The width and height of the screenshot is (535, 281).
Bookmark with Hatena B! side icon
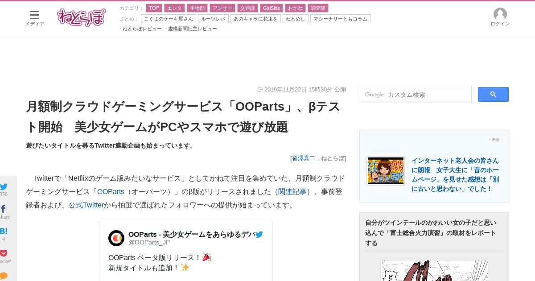click(x=4, y=231)
